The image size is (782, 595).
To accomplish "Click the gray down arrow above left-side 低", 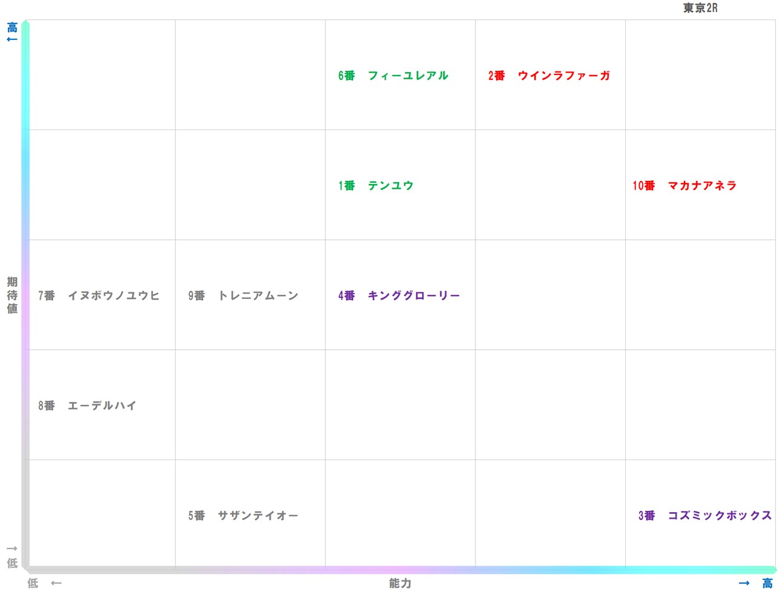I will (x=12, y=548).
